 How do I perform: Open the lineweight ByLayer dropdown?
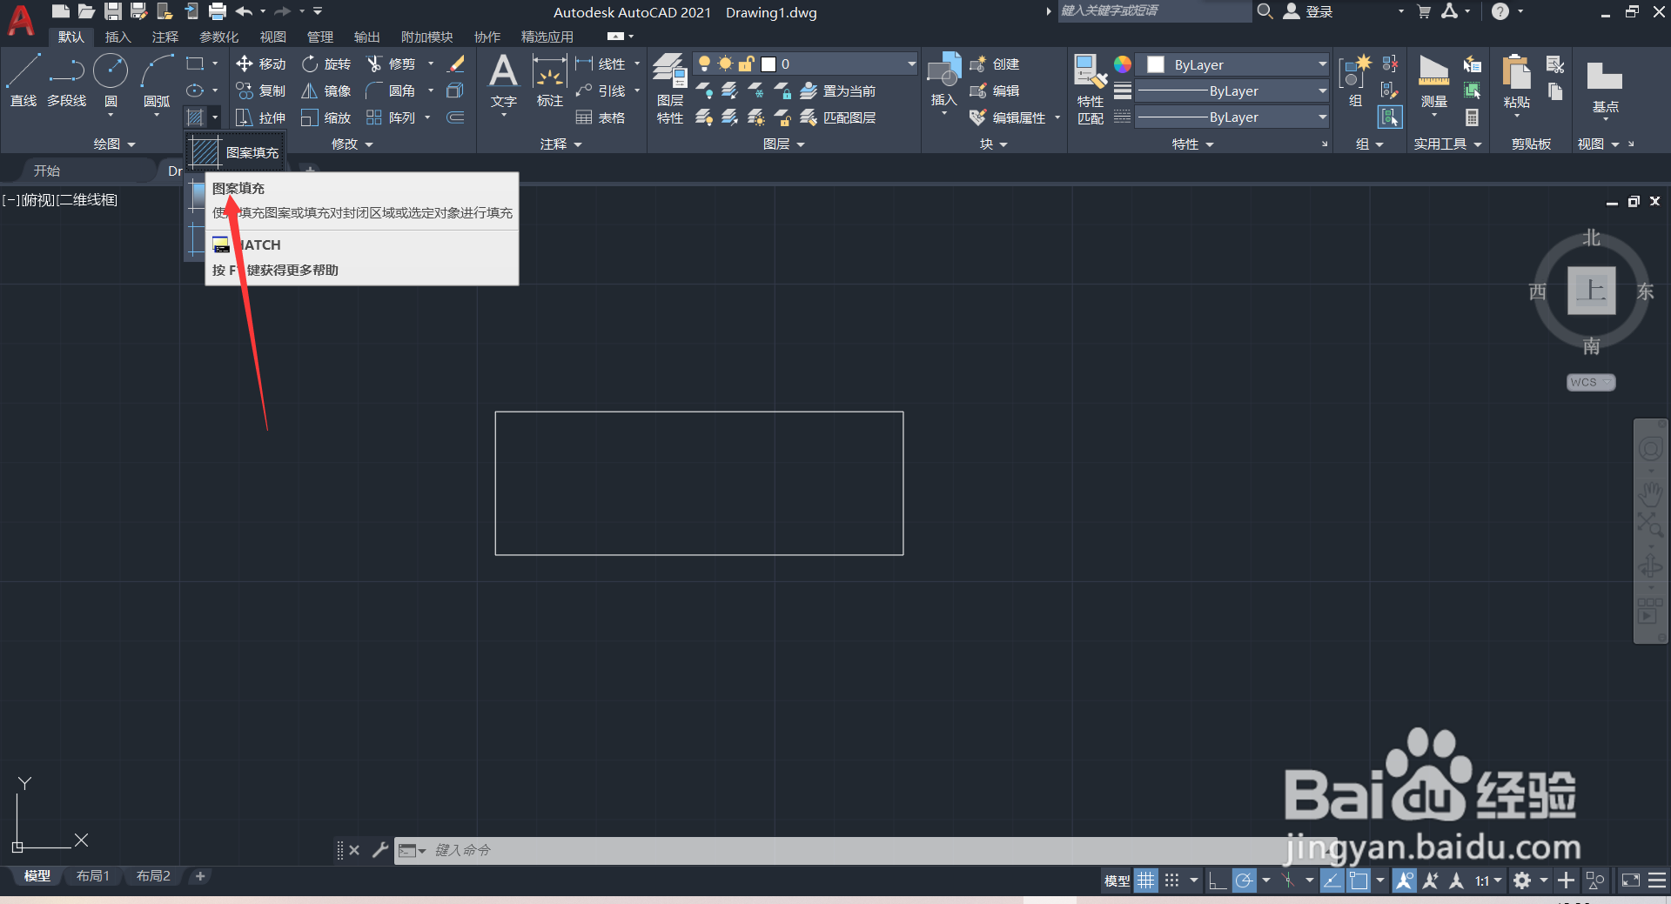click(x=1231, y=90)
